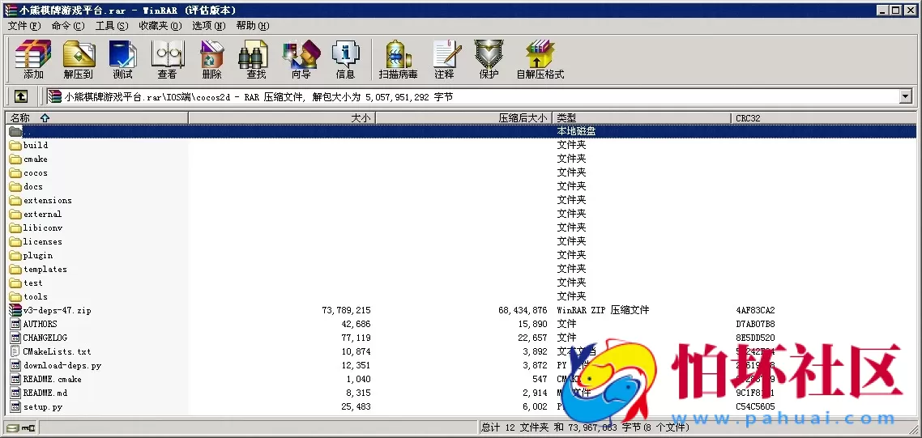Click the 删除 (Delete) toolbar icon
922x438 pixels.
click(211, 59)
